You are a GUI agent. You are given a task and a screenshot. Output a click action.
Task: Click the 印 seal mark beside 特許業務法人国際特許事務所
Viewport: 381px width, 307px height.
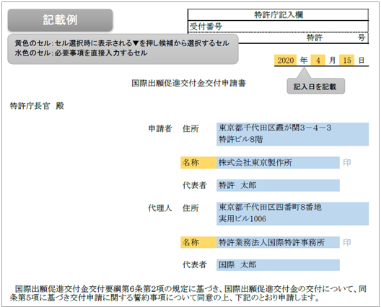[347, 242]
